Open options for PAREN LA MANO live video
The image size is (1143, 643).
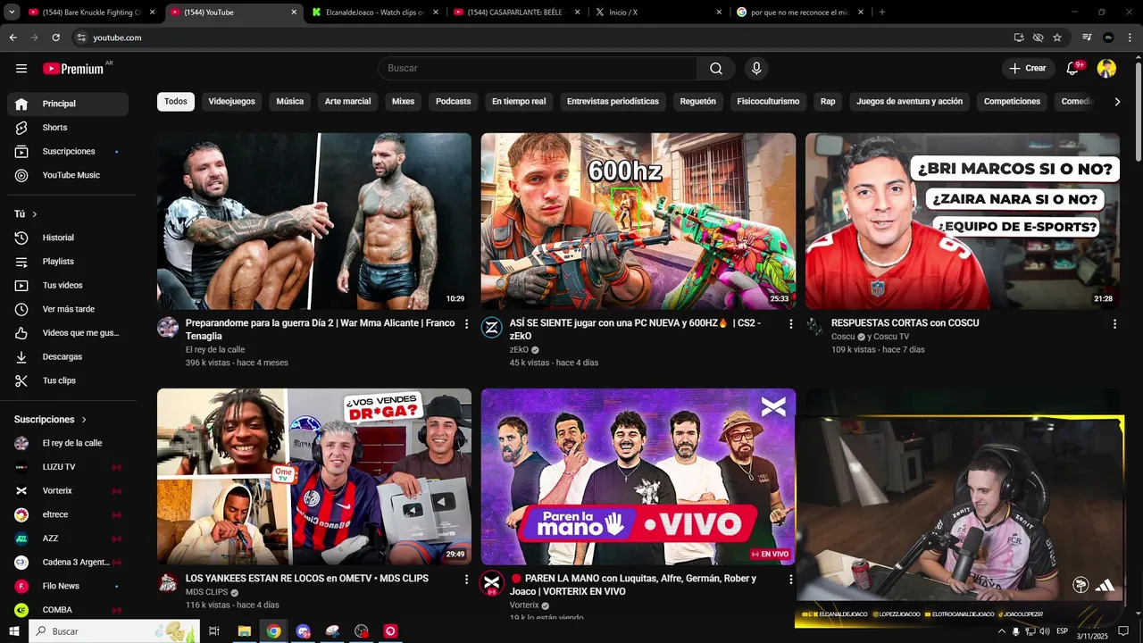790,580
